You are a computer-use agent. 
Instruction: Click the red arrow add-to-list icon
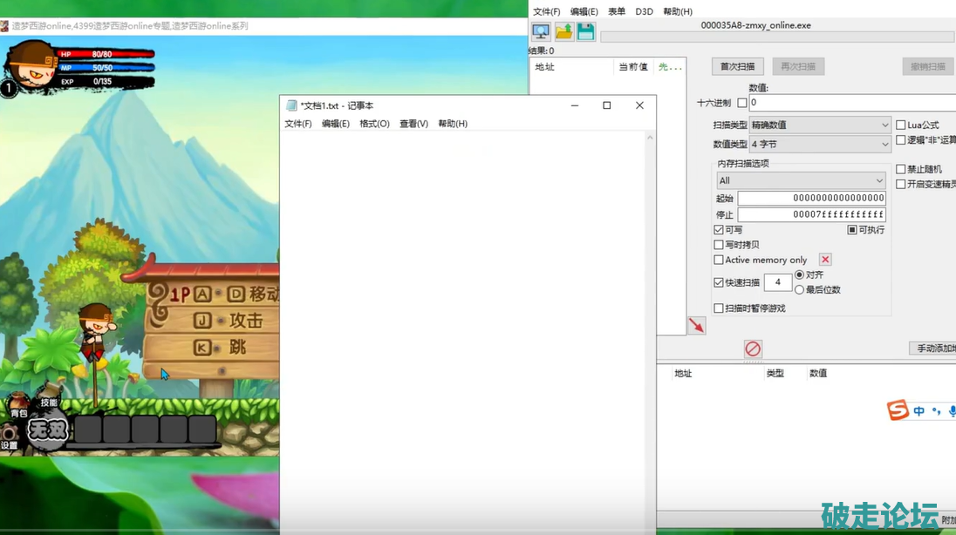[x=696, y=325]
